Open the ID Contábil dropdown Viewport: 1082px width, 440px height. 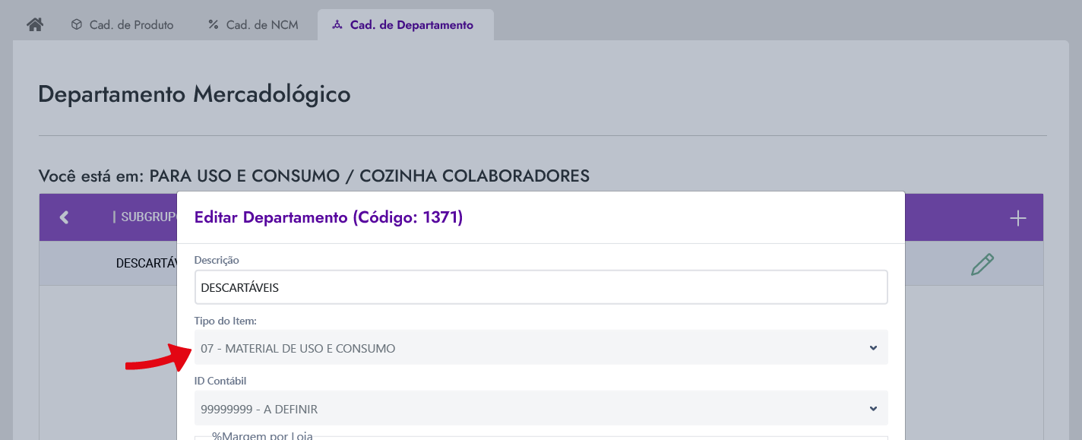[541, 409]
